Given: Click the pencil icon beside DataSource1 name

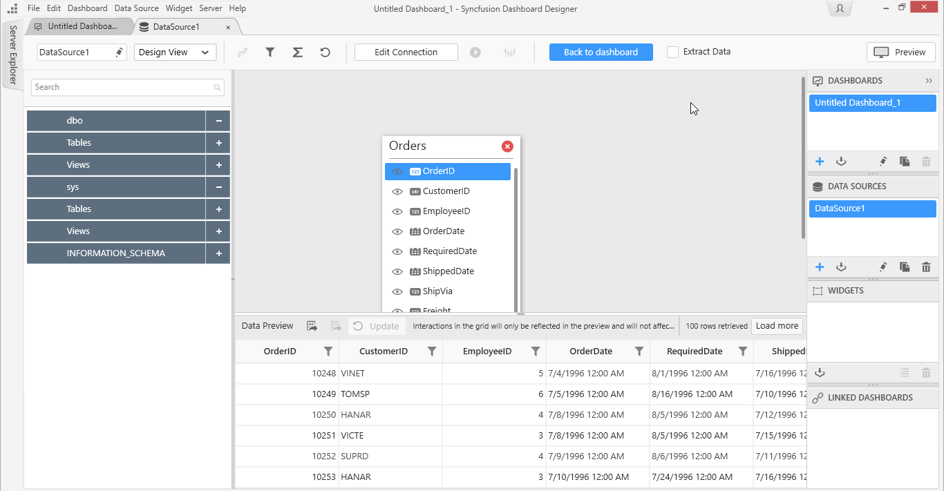Looking at the screenshot, I should point(119,52).
